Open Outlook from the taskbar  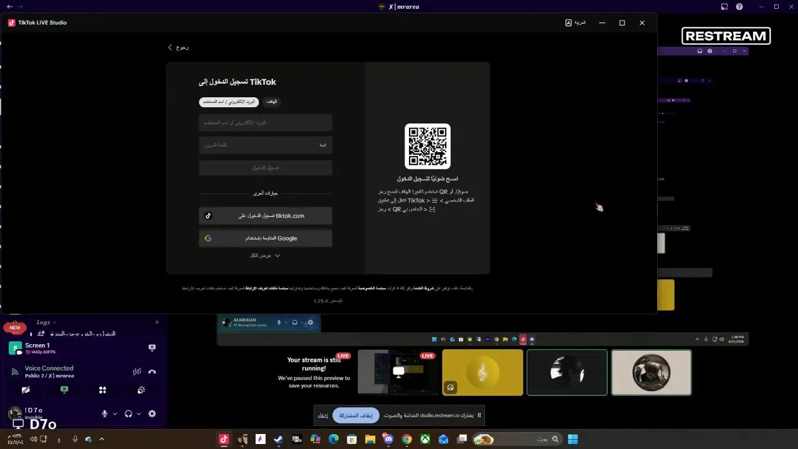coord(443,439)
